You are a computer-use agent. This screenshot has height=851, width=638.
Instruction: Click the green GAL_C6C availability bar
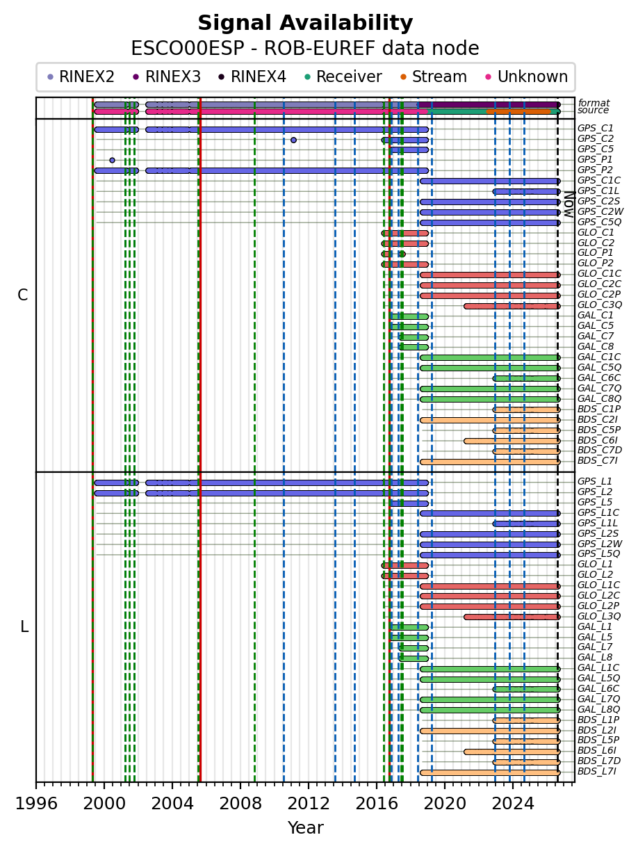pyautogui.click(x=527, y=378)
